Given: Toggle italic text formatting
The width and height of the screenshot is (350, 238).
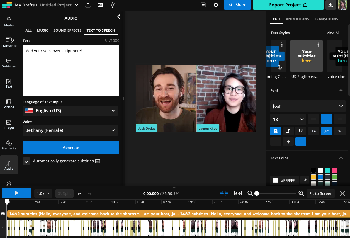Looking at the screenshot, I should 288,131.
